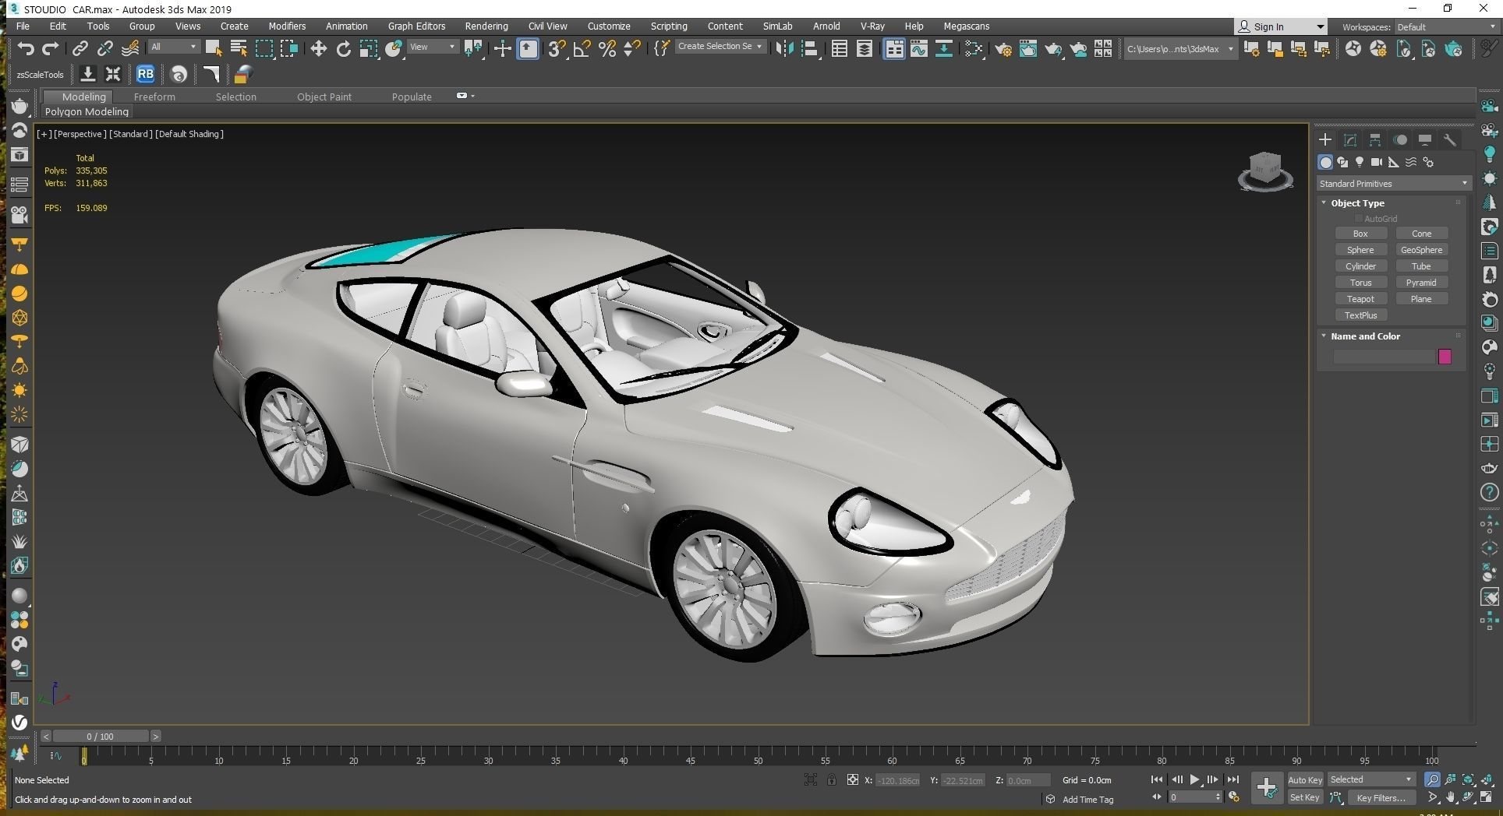The image size is (1503, 816).
Task: Open Key Filters dialog
Action: (x=1381, y=797)
